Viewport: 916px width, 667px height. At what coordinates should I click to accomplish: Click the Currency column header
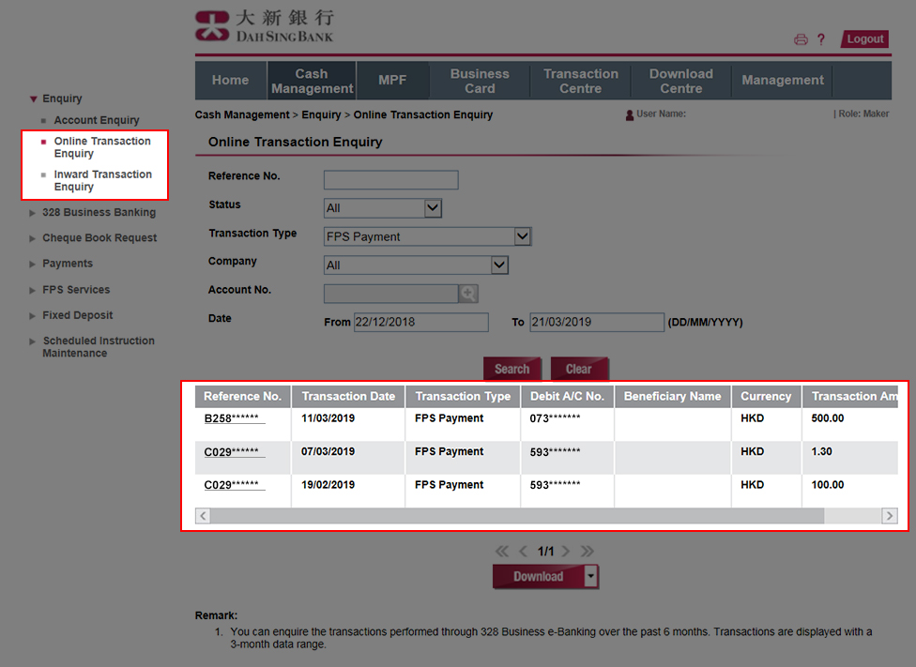[x=766, y=397]
